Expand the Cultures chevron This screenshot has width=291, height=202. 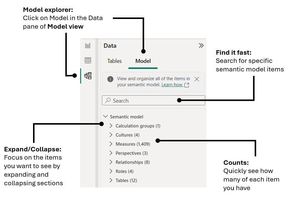[x=111, y=135]
